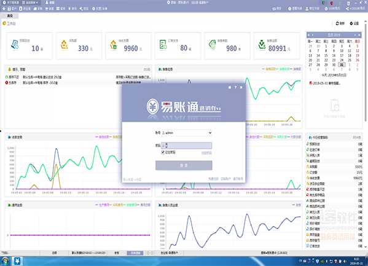Click the share icon at top right

click(x=347, y=9)
